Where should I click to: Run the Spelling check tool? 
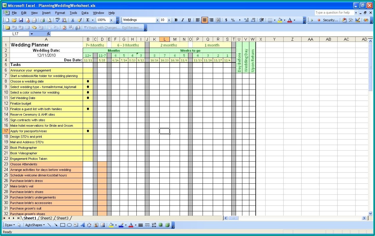click(x=57, y=20)
